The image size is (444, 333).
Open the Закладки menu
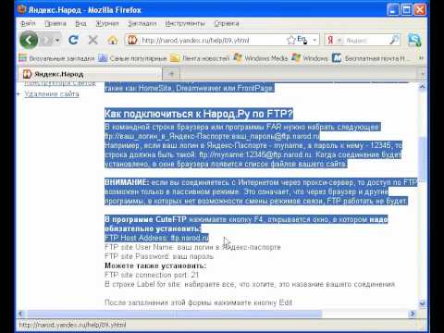coord(142,23)
